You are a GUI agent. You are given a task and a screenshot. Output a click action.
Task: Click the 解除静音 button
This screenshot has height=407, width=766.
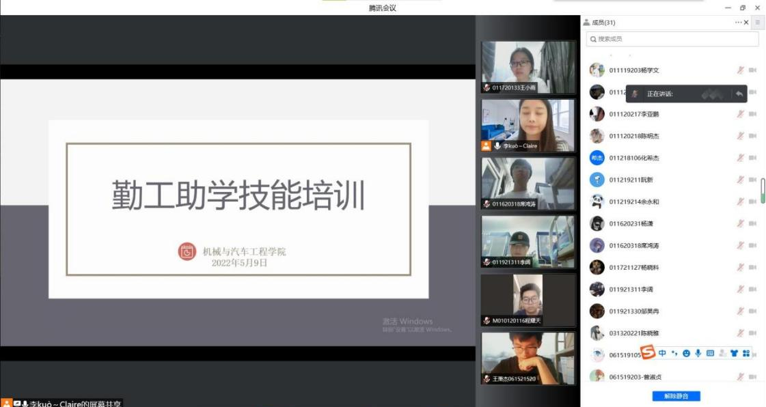tap(676, 396)
